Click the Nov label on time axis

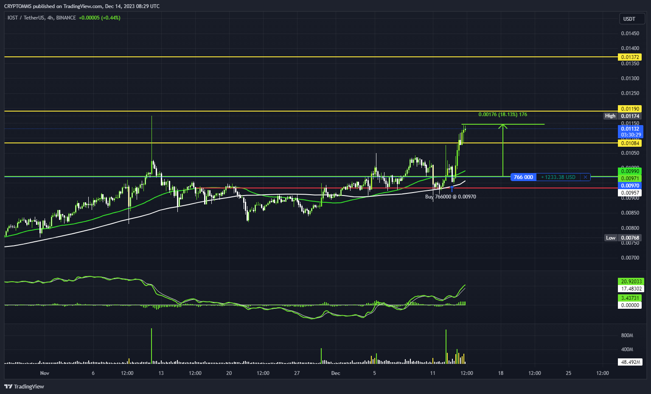[45, 373]
